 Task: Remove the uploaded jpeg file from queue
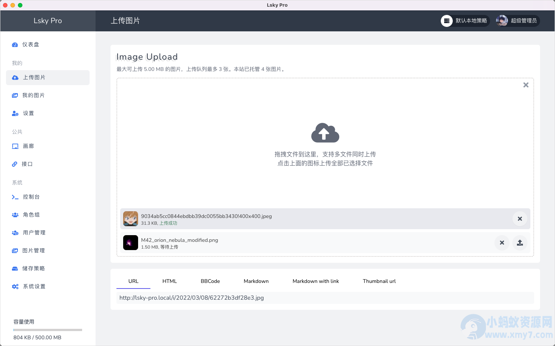[x=520, y=219]
